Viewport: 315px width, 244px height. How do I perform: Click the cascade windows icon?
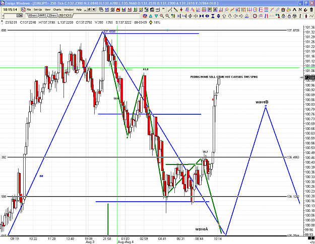101,10
